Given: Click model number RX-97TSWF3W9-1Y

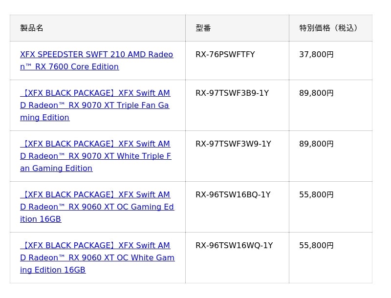Looking at the screenshot, I should point(233,144).
